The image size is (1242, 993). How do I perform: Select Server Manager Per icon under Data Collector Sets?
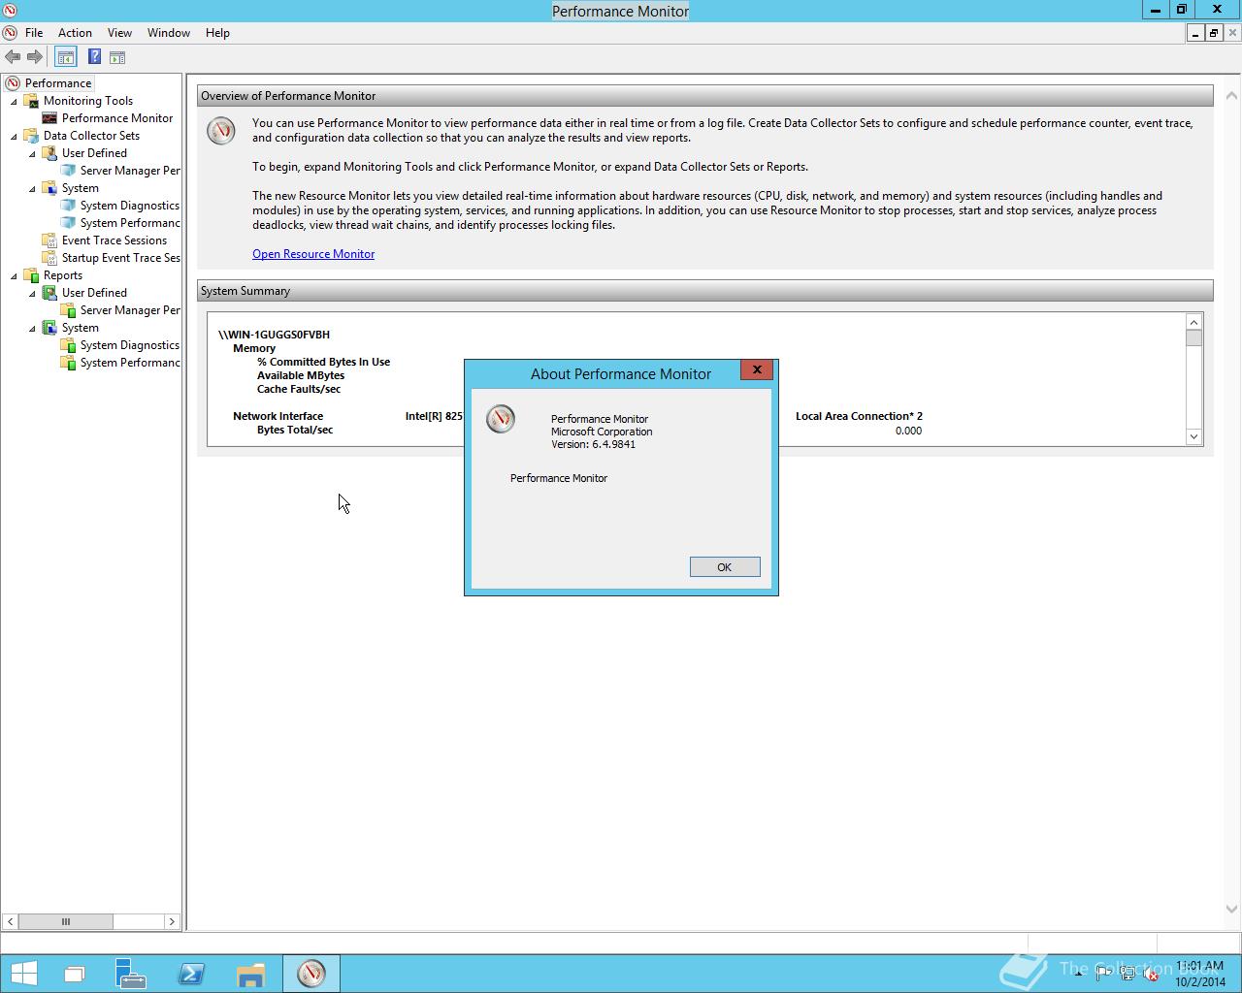68,171
